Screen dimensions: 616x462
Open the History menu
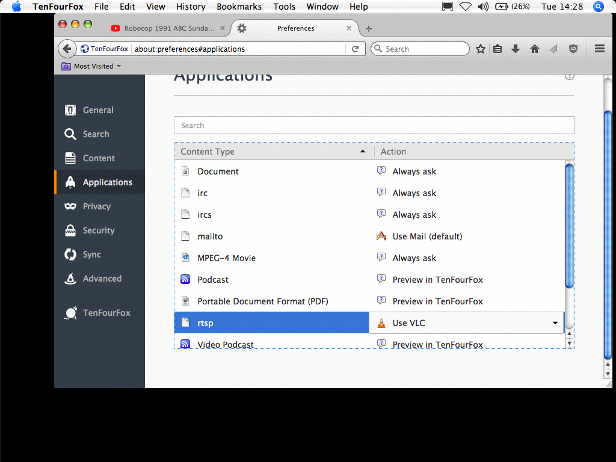[191, 7]
